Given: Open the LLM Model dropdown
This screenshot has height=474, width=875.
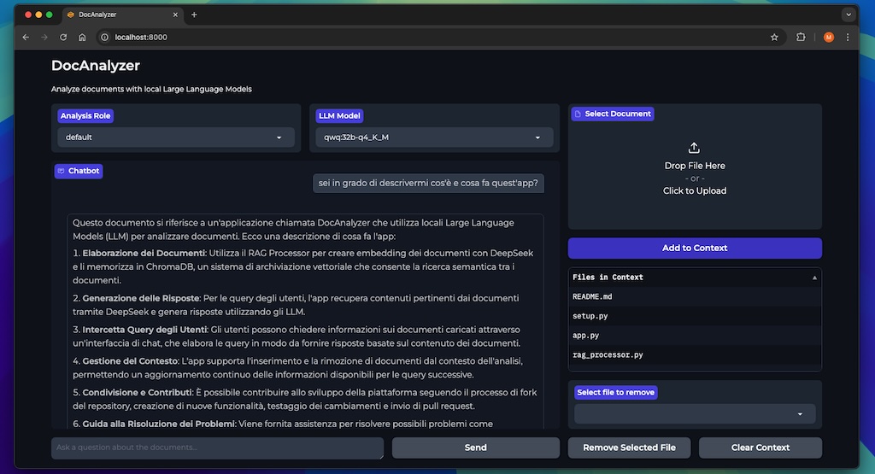Looking at the screenshot, I should 434,138.
